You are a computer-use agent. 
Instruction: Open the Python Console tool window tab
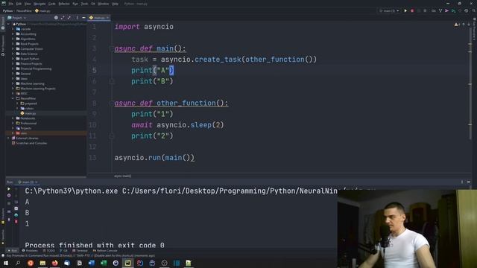[105, 251]
